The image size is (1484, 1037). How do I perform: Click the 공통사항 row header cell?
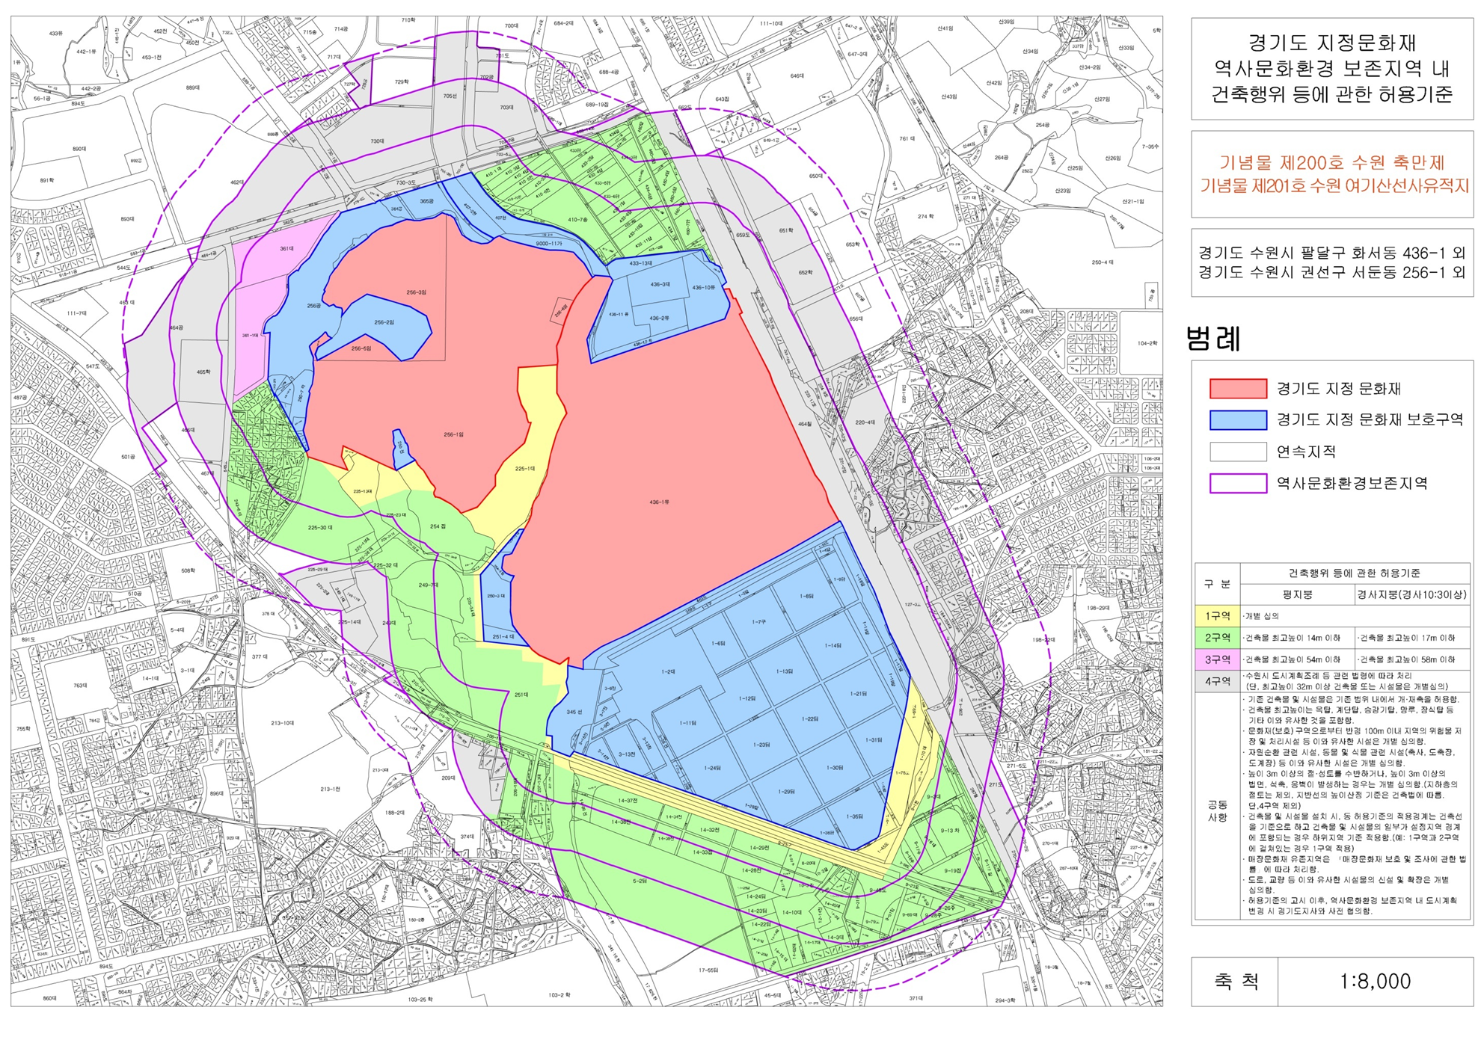pyautogui.click(x=1217, y=810)
